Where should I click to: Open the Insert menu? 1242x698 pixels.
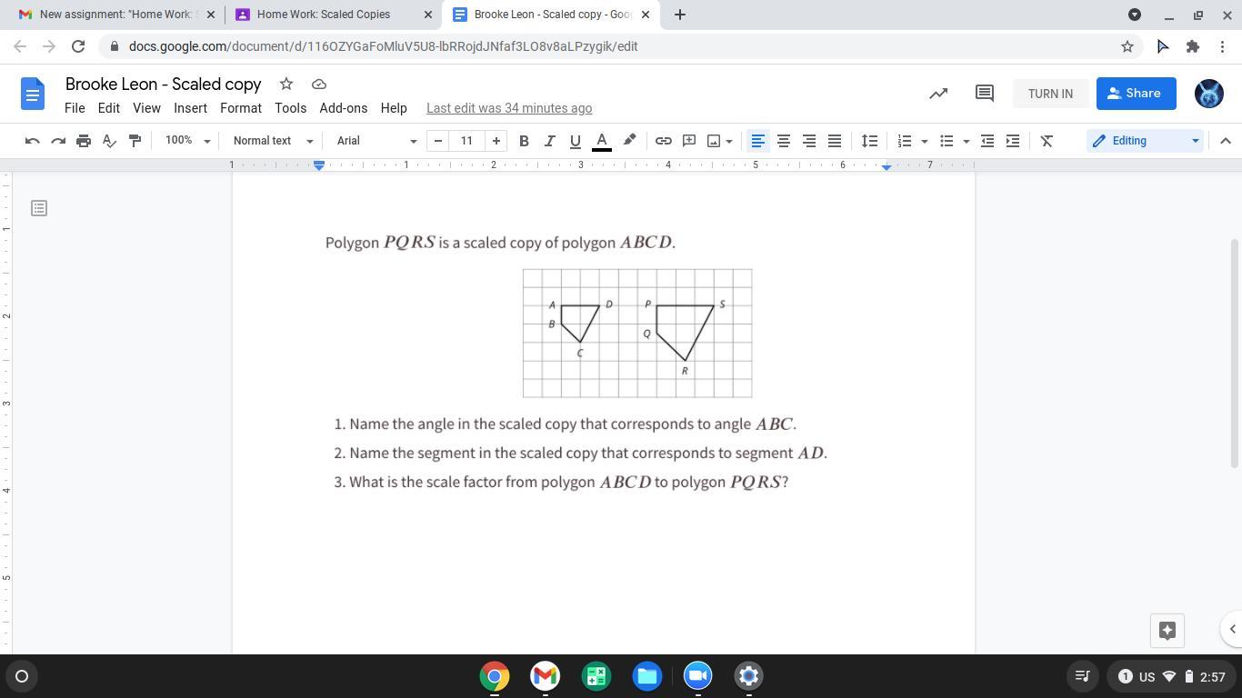(x=190, y=108)
